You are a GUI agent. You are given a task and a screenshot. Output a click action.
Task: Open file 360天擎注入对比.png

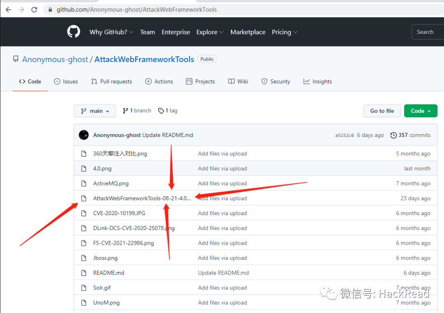click(x=120, y=153)
